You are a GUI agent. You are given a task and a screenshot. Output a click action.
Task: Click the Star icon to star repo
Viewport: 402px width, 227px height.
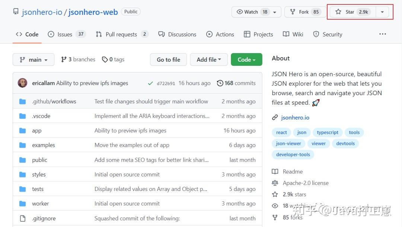point(338,12)
